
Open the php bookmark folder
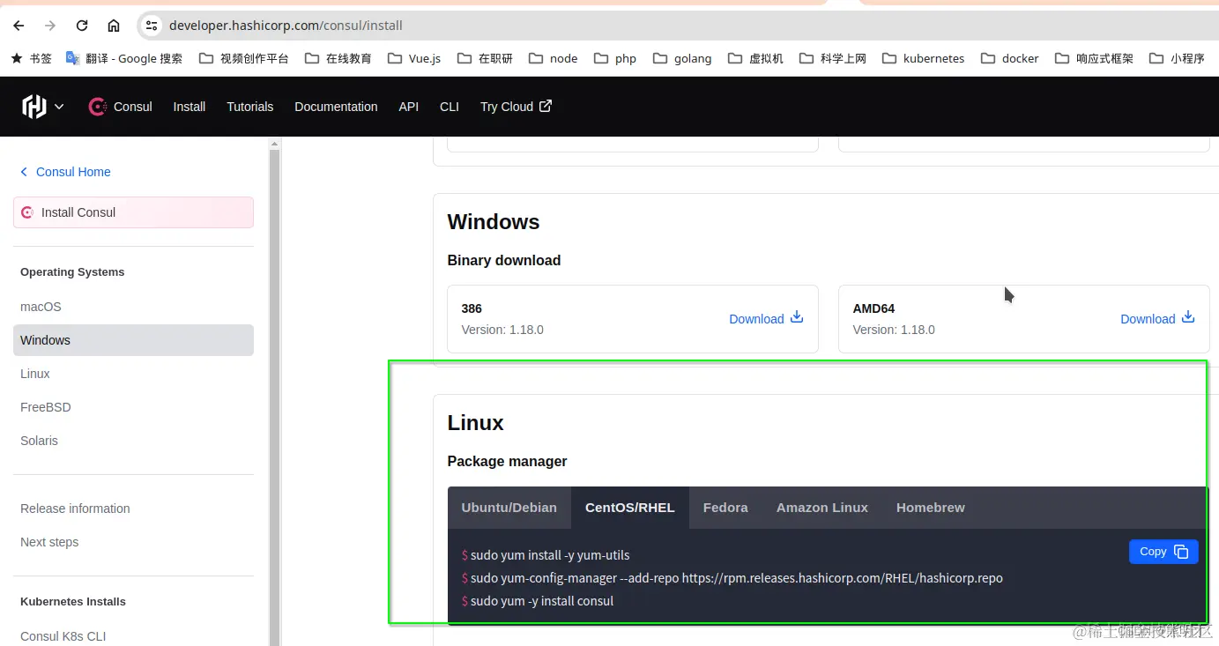[x=615, y=58]
